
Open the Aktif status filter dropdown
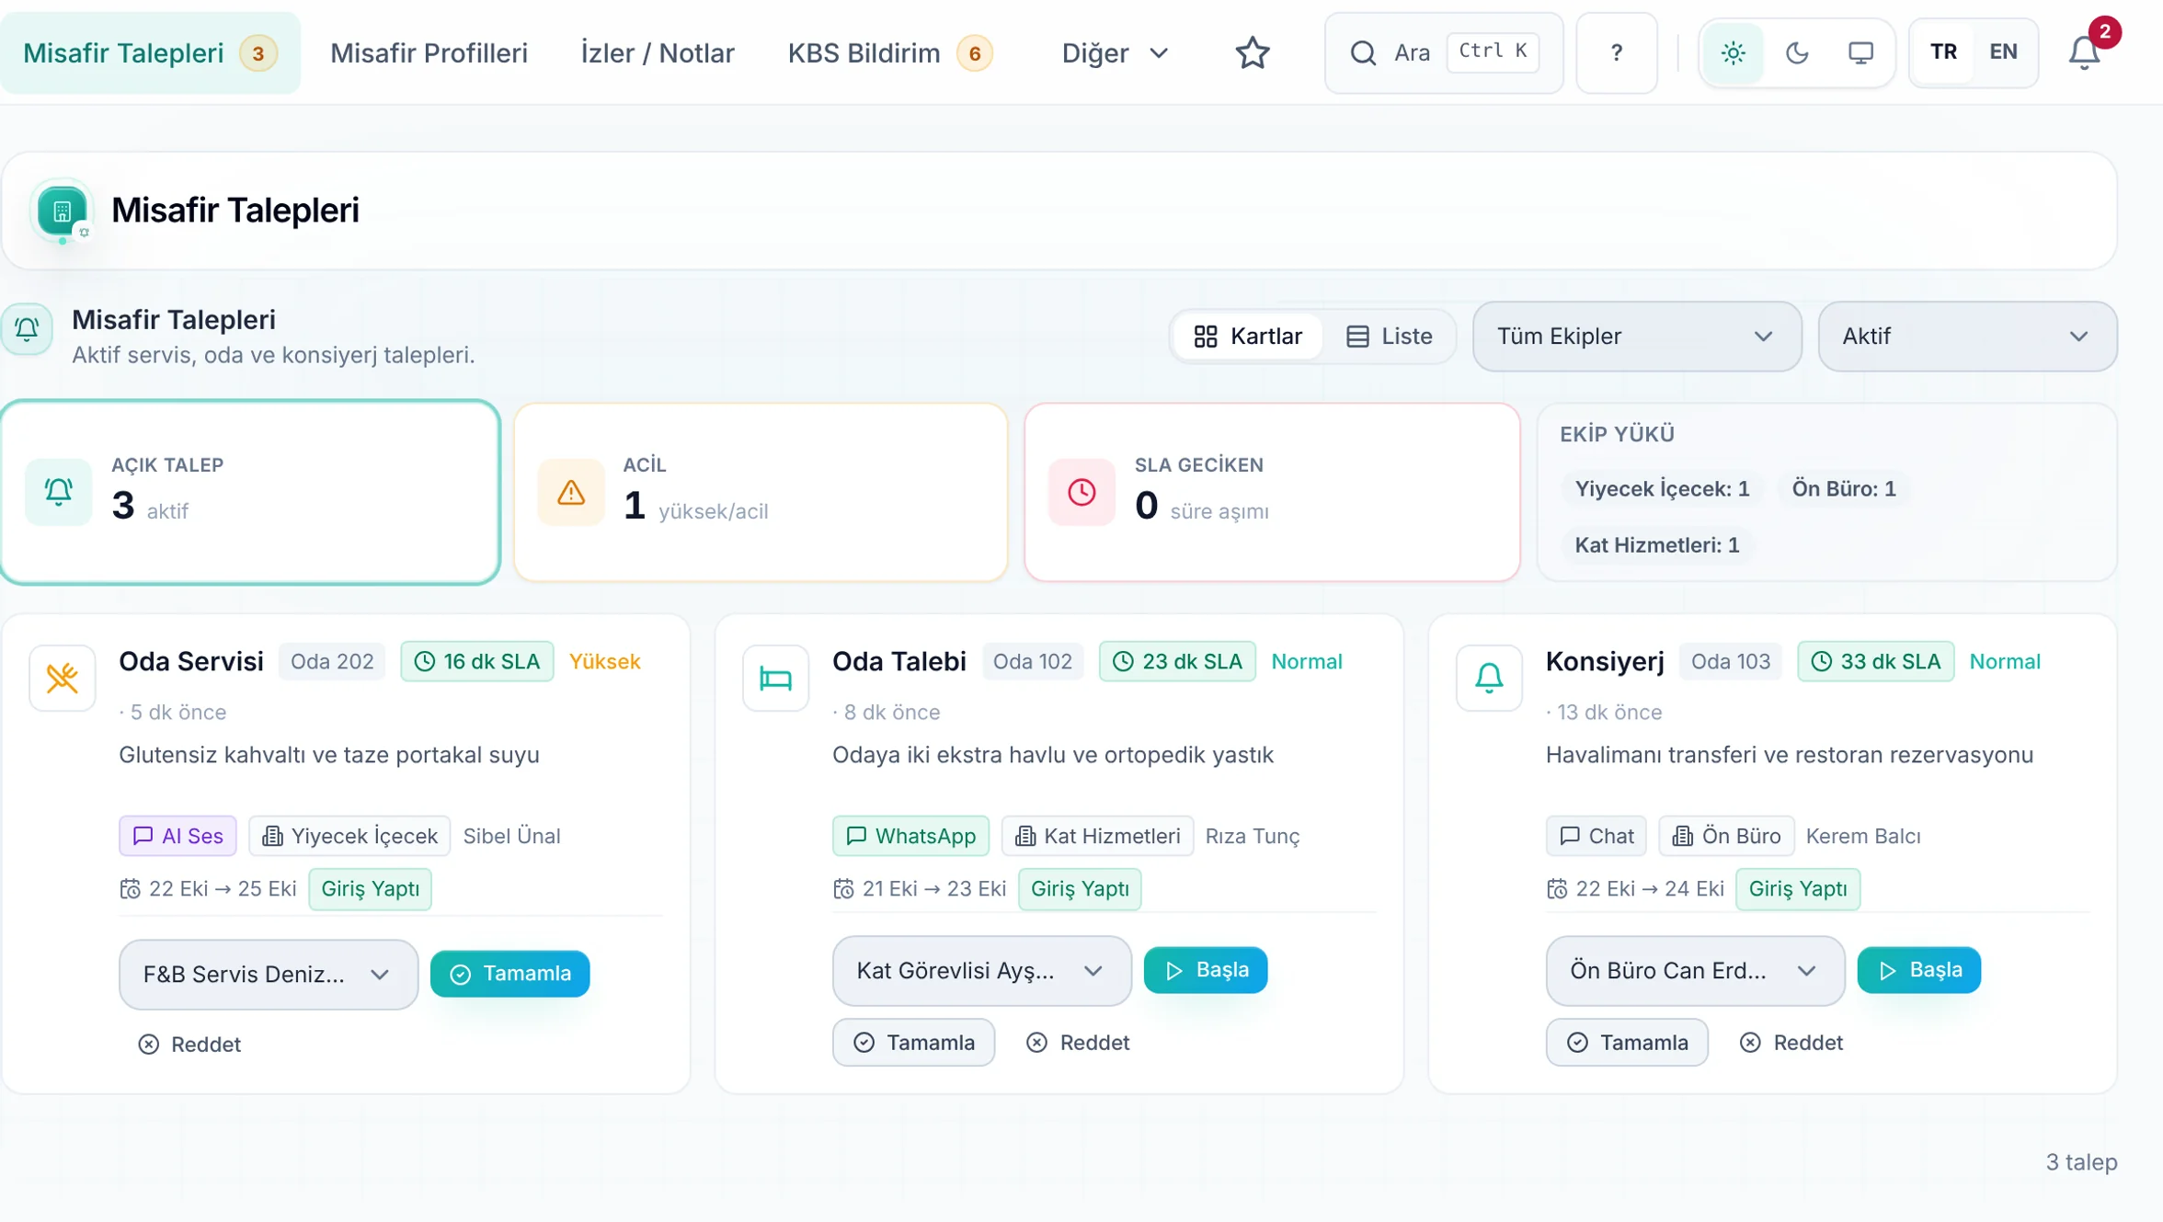tap(1967, 337)
